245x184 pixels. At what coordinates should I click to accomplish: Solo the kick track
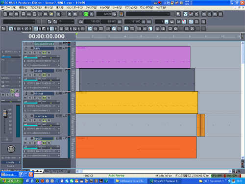coord(30,53)
